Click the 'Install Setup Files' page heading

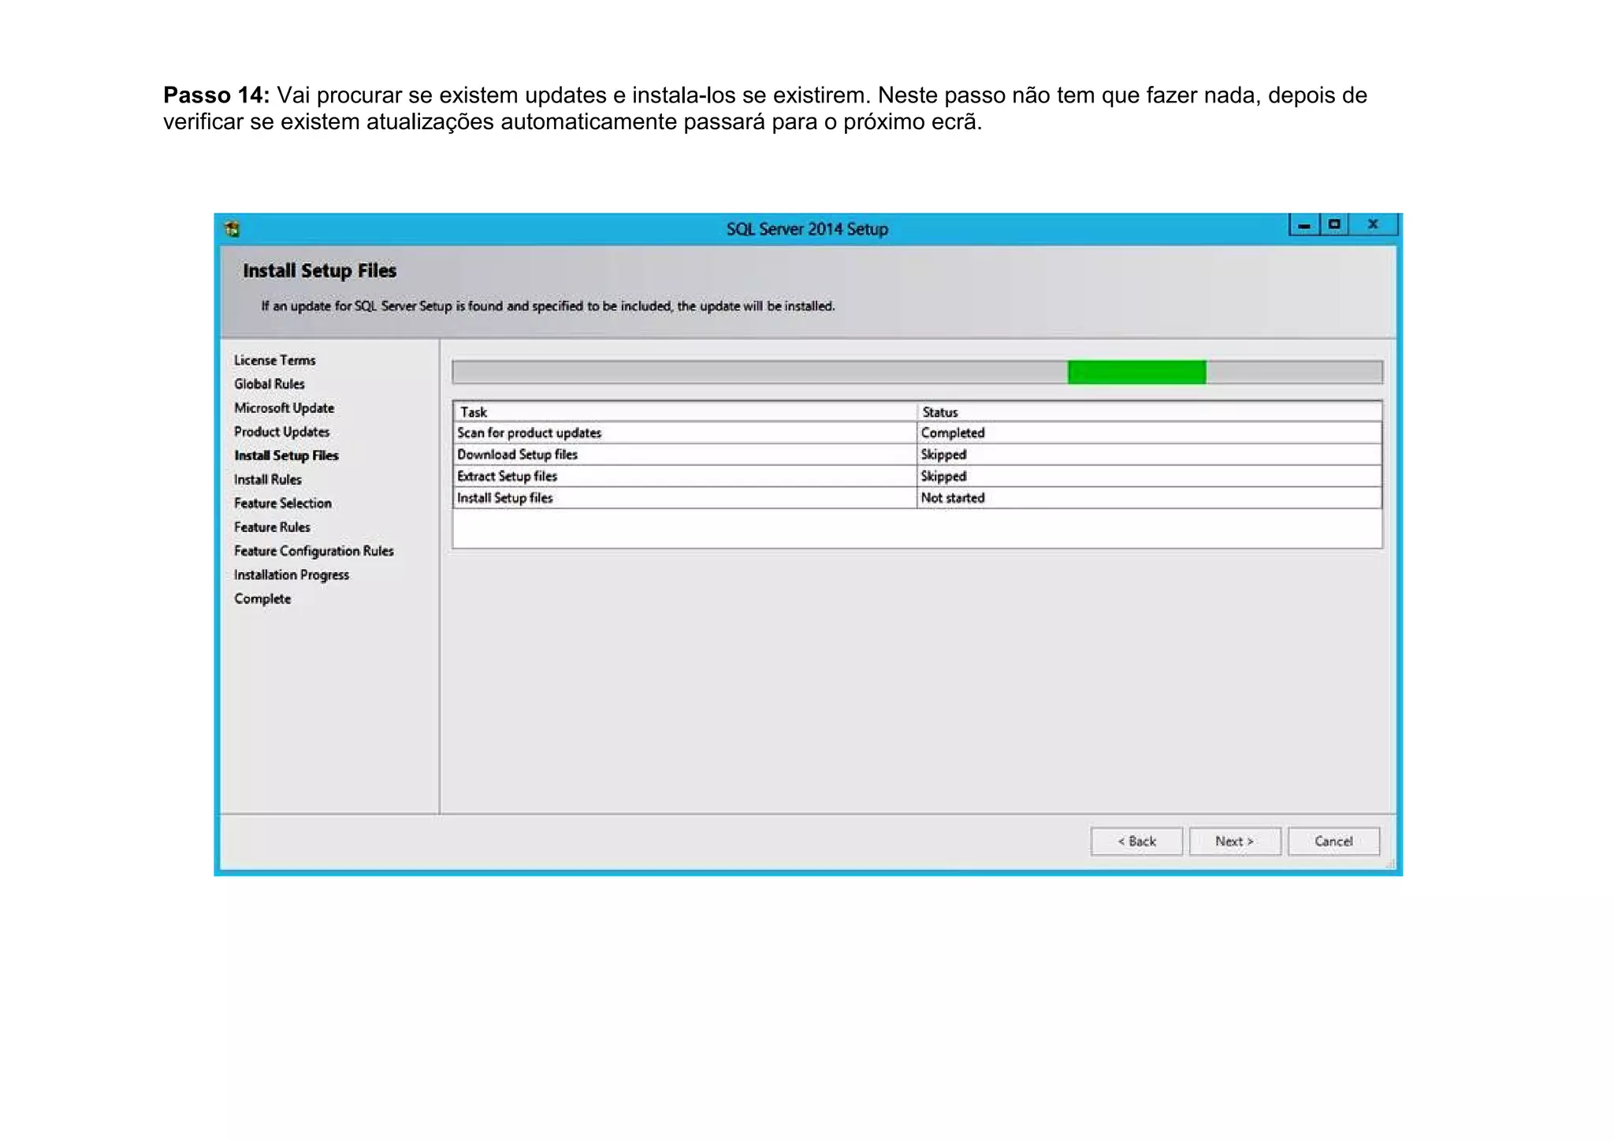coord(319,270)
